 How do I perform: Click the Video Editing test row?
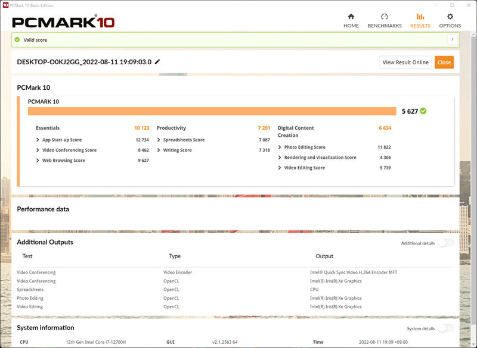coord(30,307)
